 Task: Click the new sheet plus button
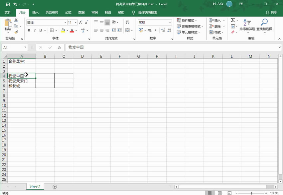coord(55,186)
